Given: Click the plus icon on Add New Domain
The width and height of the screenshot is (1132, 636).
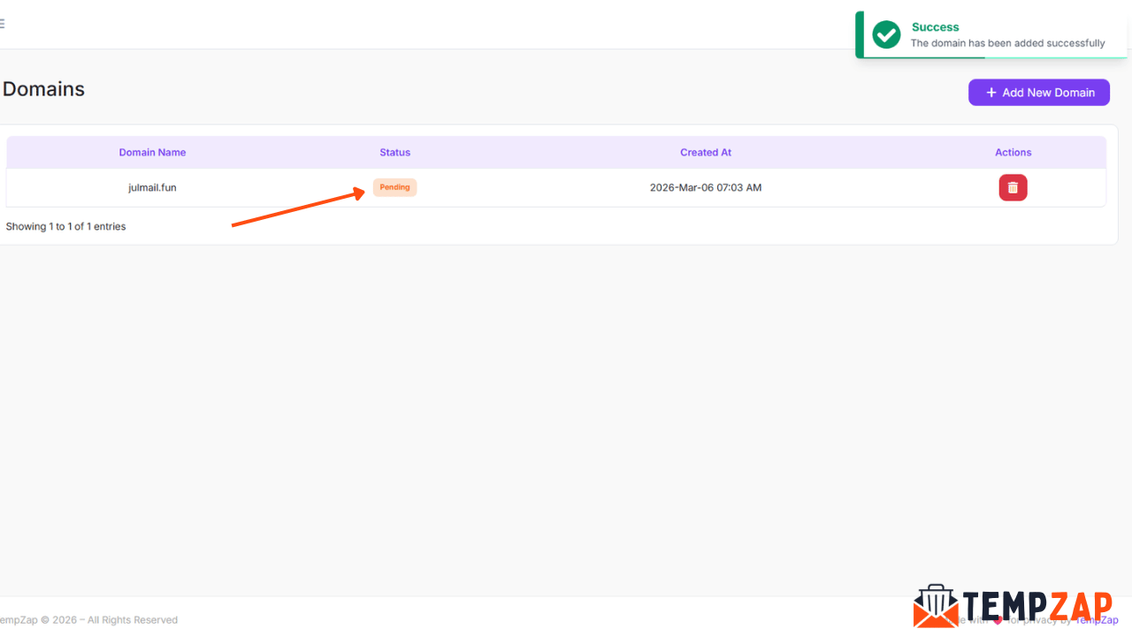Looking at the screenshot, I should 990,92.
